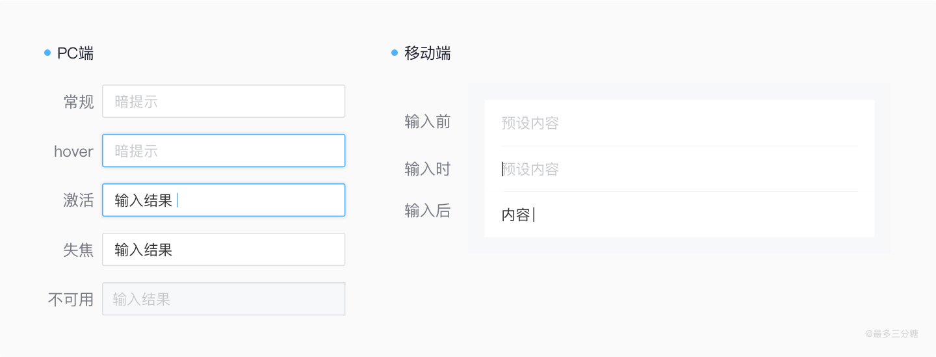Click the 激活 input containing 输入结果
Screen dimensions: 936x357
click(223, 200)
